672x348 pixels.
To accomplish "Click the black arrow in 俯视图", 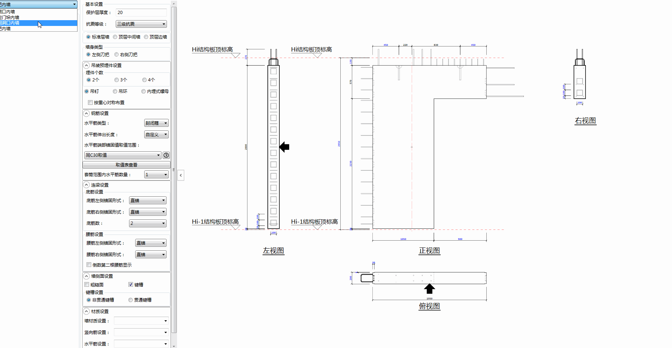I will (429, 289).
